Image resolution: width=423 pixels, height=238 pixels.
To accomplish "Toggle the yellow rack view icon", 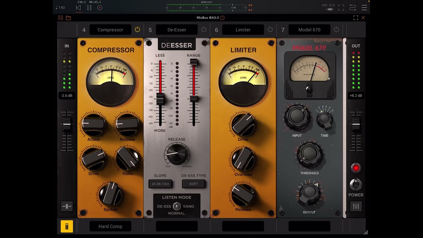I will tap(67, 226).
